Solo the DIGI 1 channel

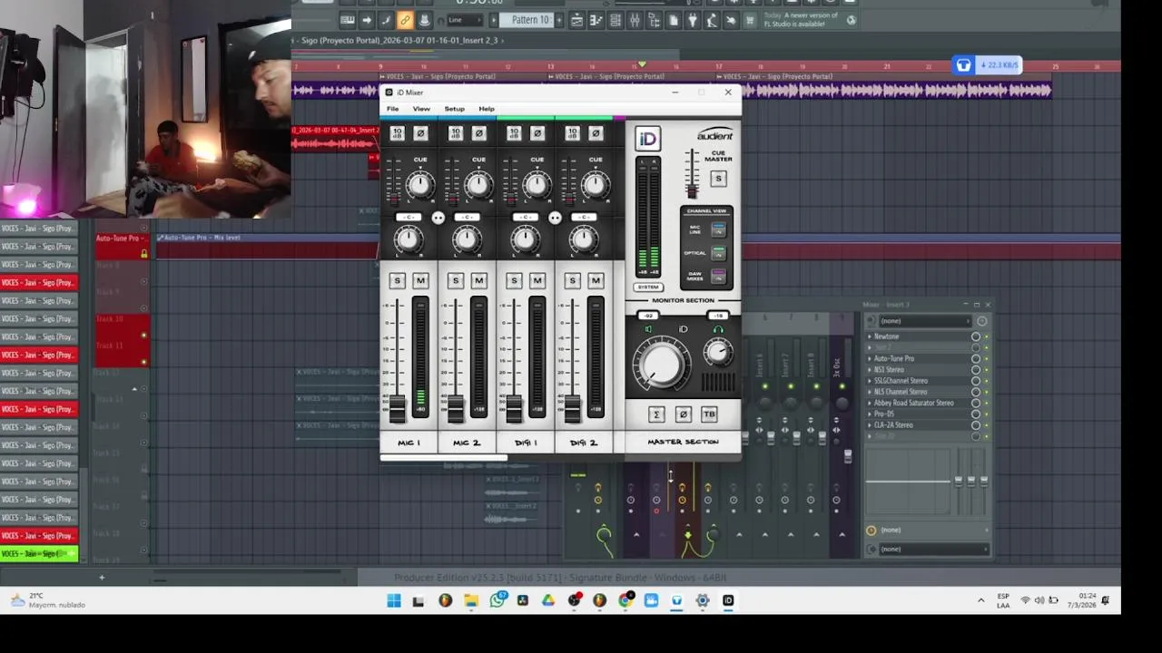click(x=514, y=281)
